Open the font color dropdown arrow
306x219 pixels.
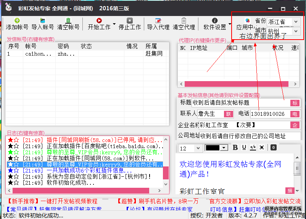224,148
